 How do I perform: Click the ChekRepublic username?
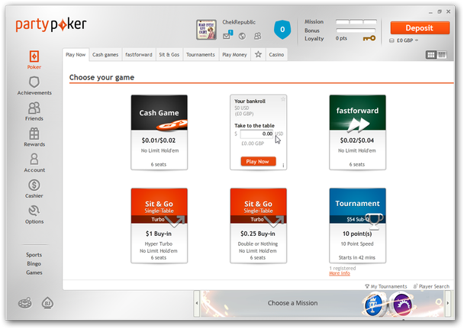239,22
